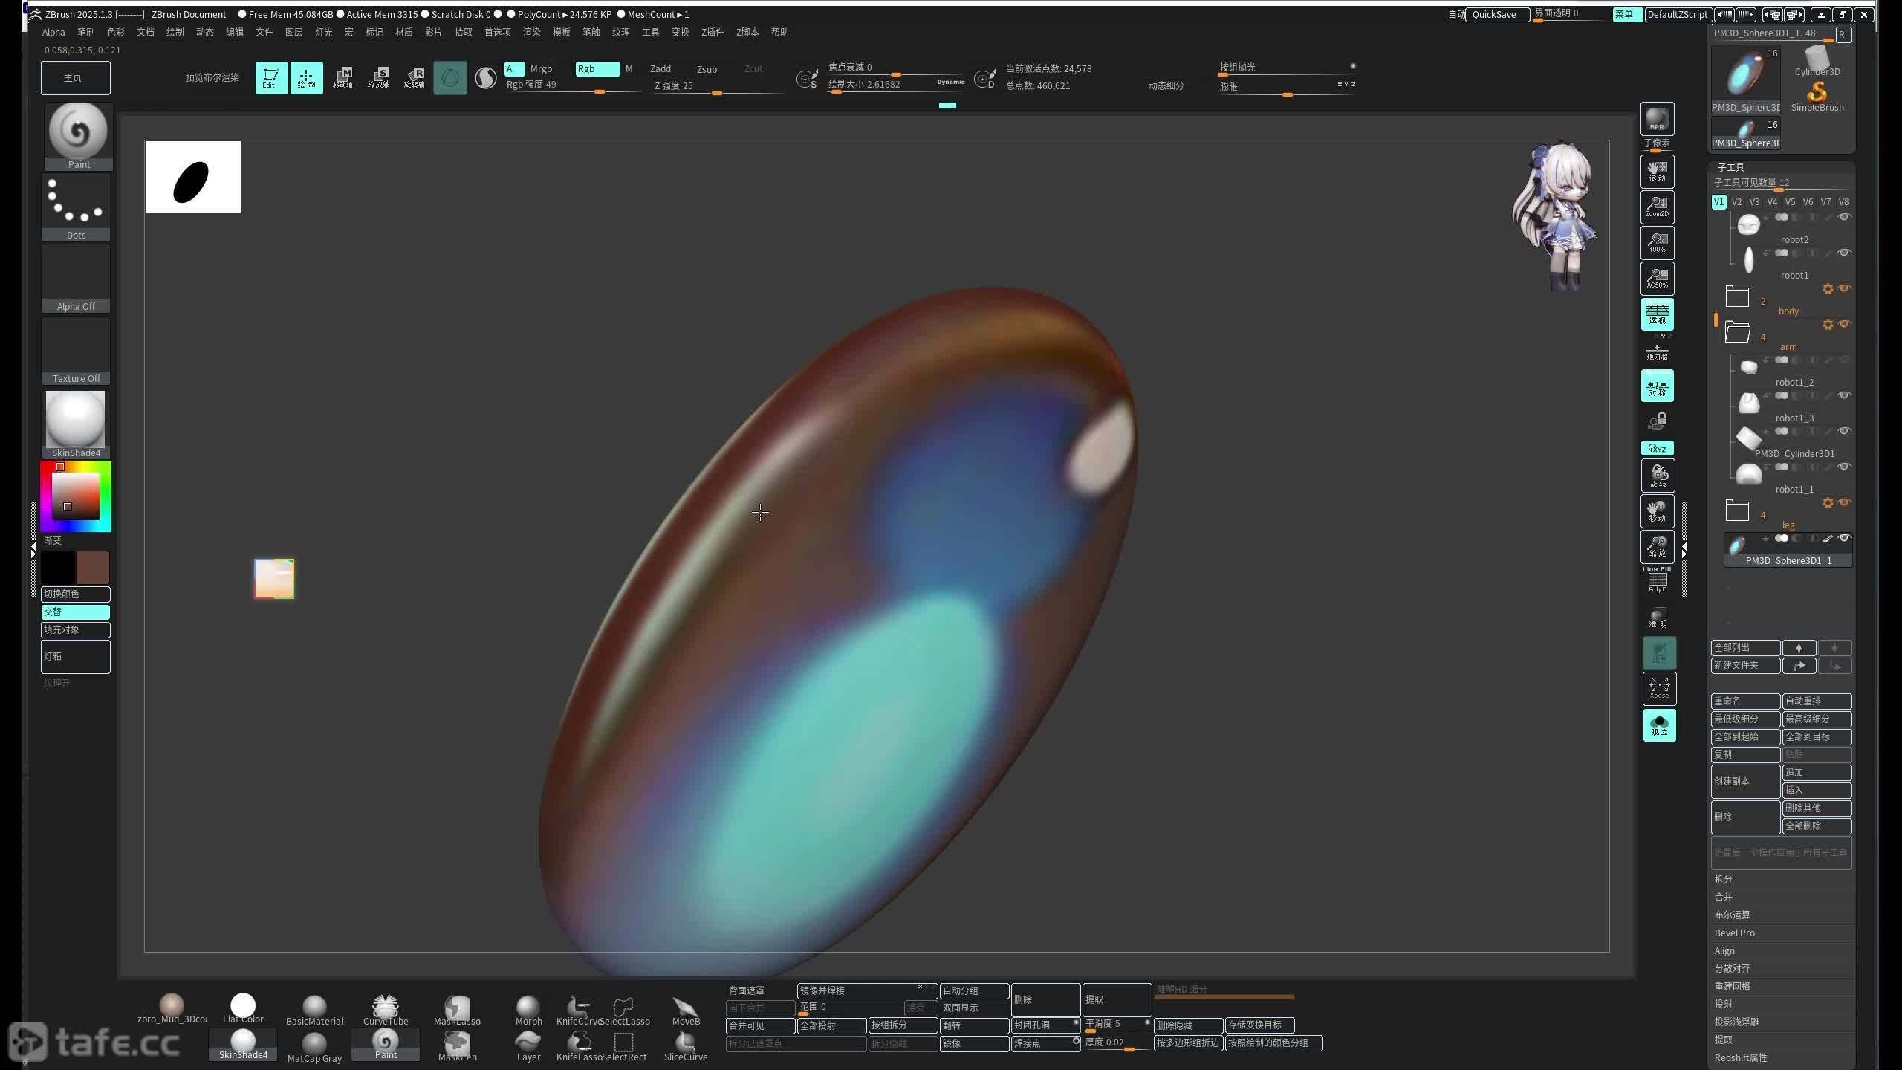
Task: Expand the body subtool folder
Action: pos(1737,296)
